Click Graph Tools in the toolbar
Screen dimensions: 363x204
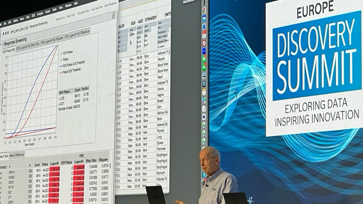point(71,15)
